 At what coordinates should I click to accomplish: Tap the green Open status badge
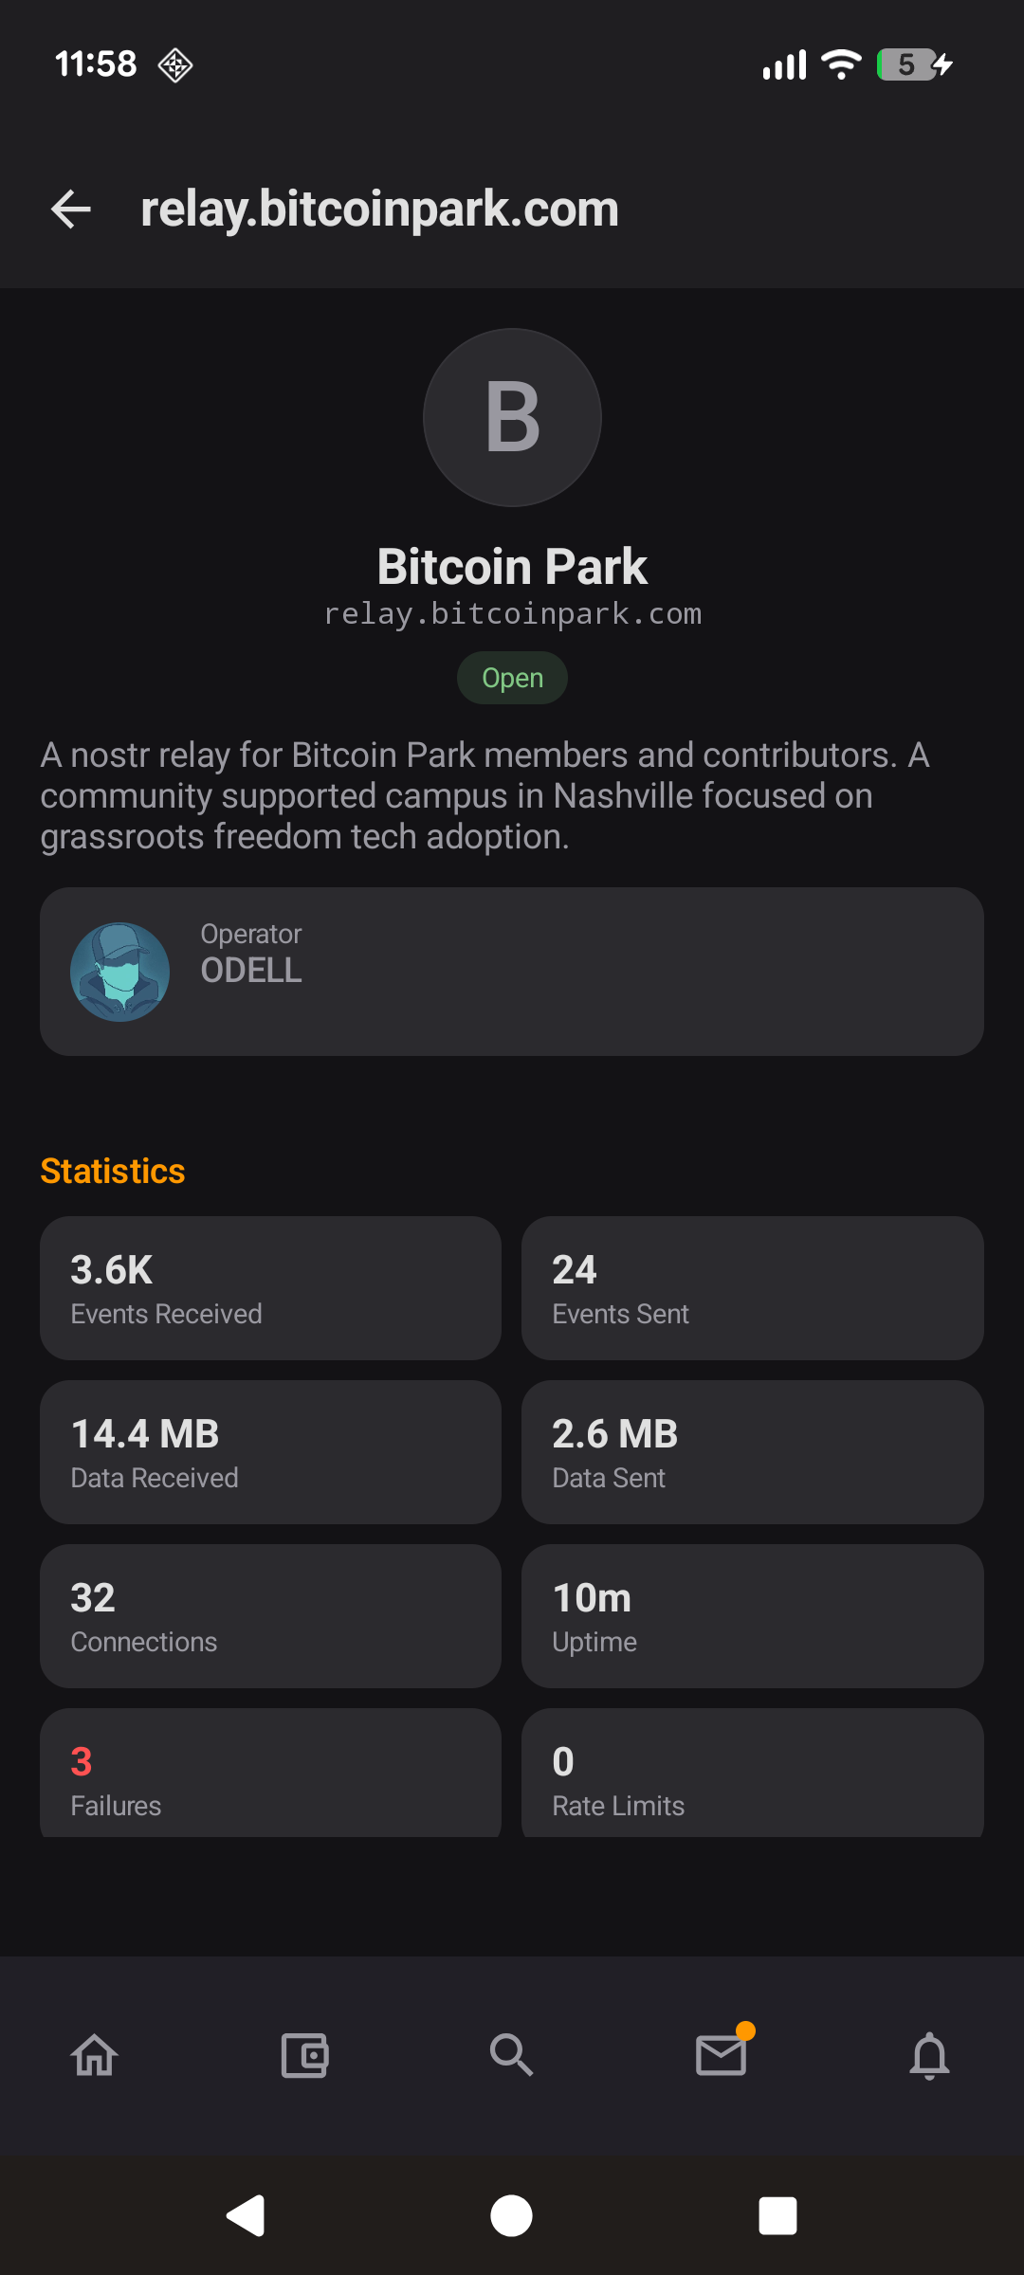(512, 678)
